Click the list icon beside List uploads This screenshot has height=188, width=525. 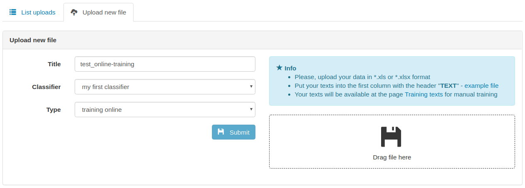pyautogui.click(x=13, y=12)
